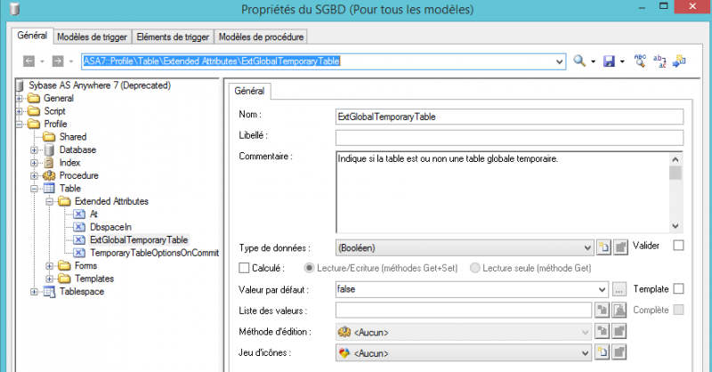Open dropdown arrow next to Find magnifier
Screen dimensions: 712x372
click(593, 61)
